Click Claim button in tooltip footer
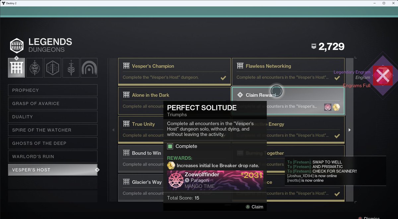Image resolution: width=398 pixels, height=219 pixels. click(x=254, y=207)
